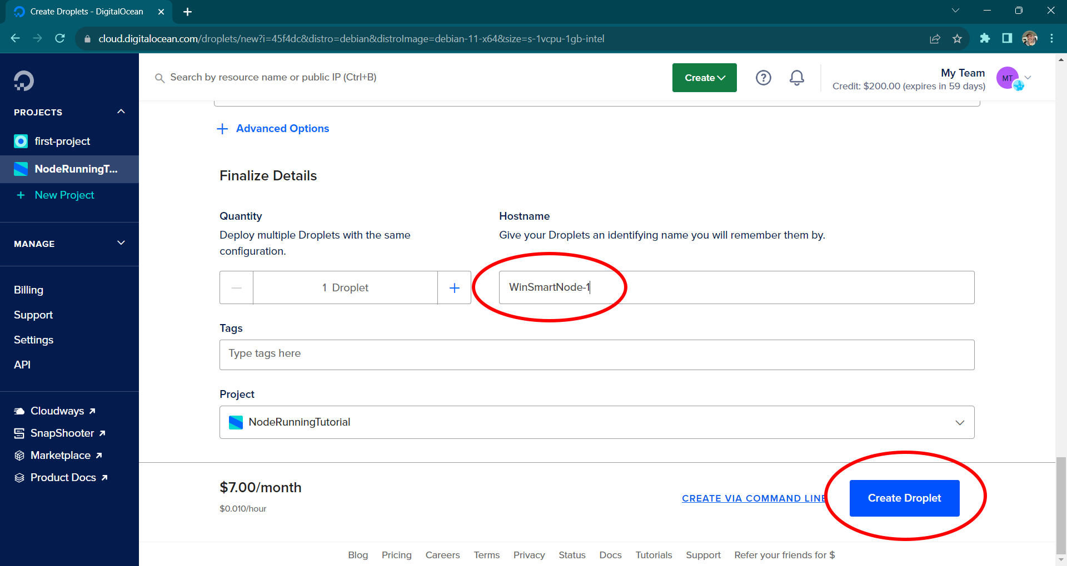1067x566 pixels.
Task: Click the plus icon next to Advanced Options
Action: (x=222, y=129)
